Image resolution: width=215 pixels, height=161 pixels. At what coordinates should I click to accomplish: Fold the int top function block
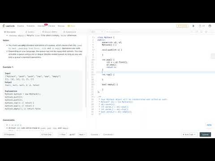pos(95,75)
